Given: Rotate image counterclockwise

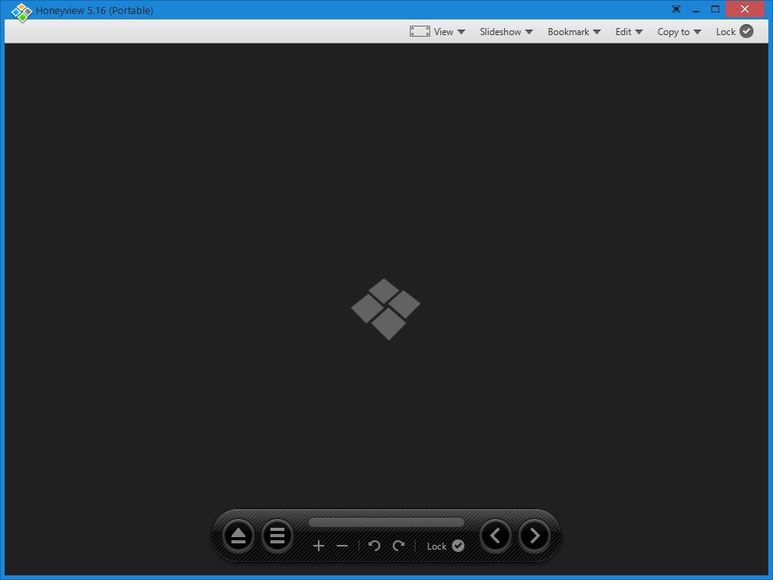Looking at the screenshot, I should (x=374, y=546).
